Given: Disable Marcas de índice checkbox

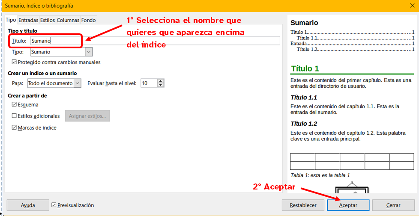Looking at the screenshot, I should click(x=15, y=127).
